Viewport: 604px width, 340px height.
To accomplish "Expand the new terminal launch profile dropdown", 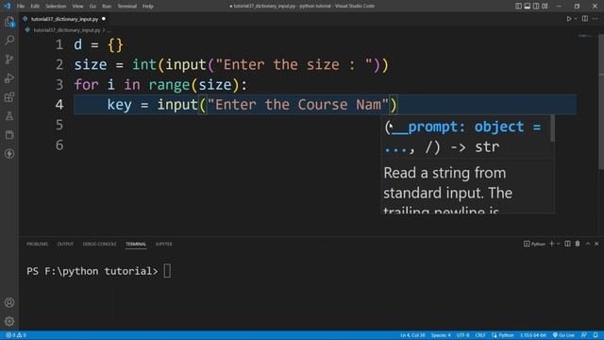I will (x=558, y=244).
